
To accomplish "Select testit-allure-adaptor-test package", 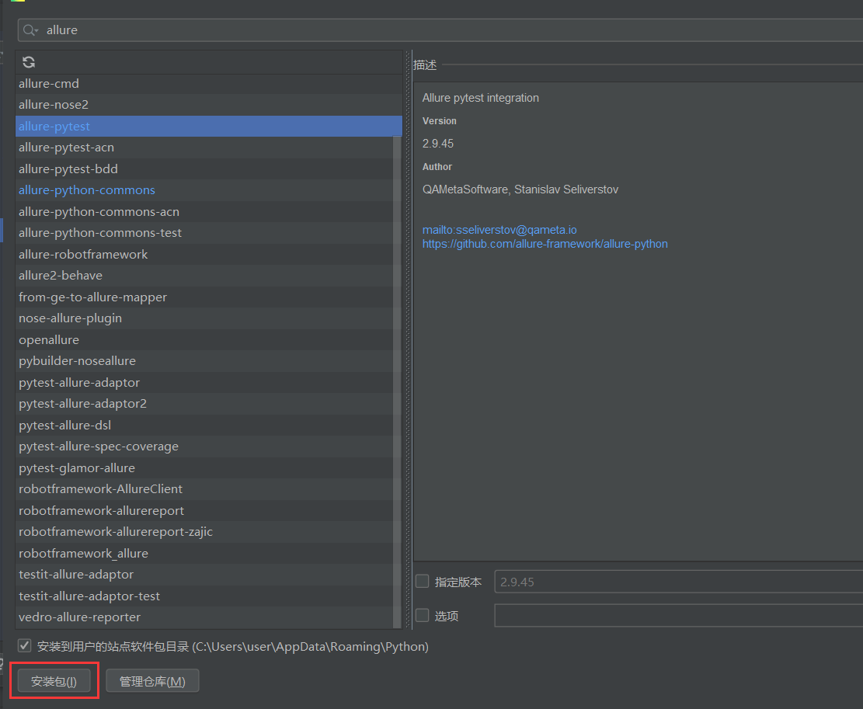I will [205, 596].
